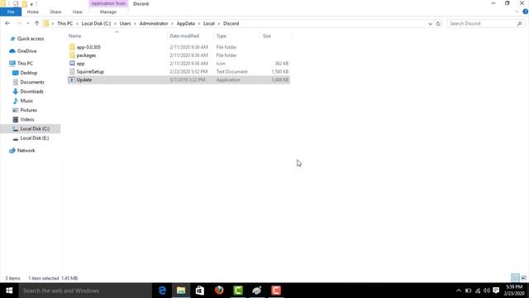Sort by Date modified column header

pyautogui.click(x=184, y=36)
